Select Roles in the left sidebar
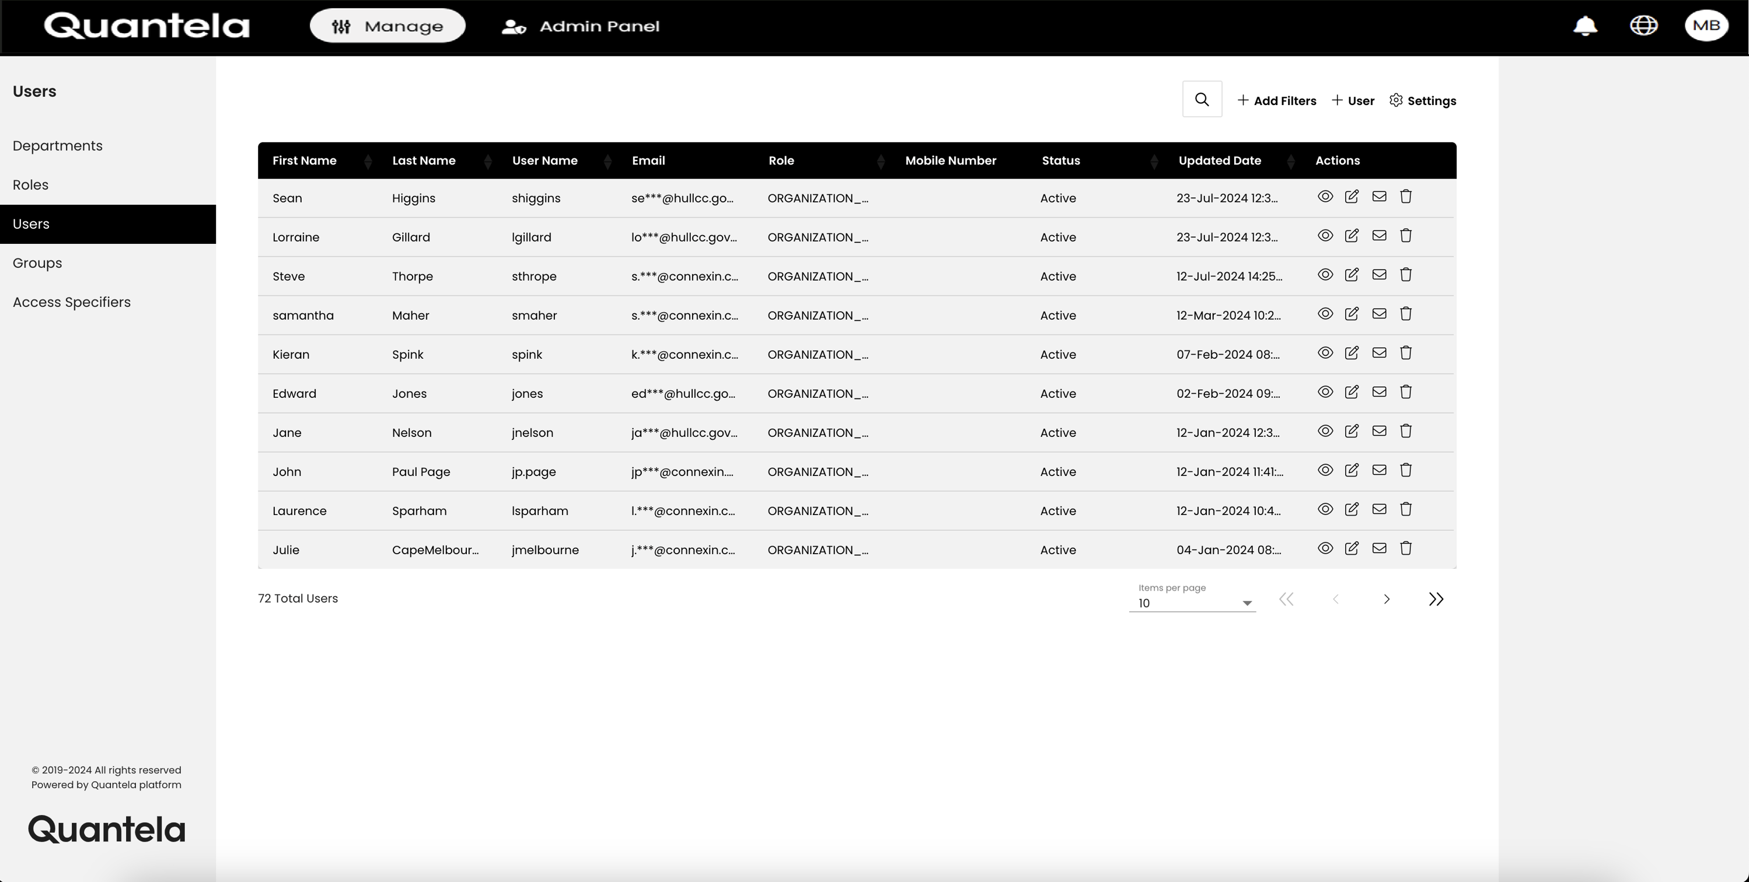The height and width of the screenshot is (882, 1749). [30, 184]
